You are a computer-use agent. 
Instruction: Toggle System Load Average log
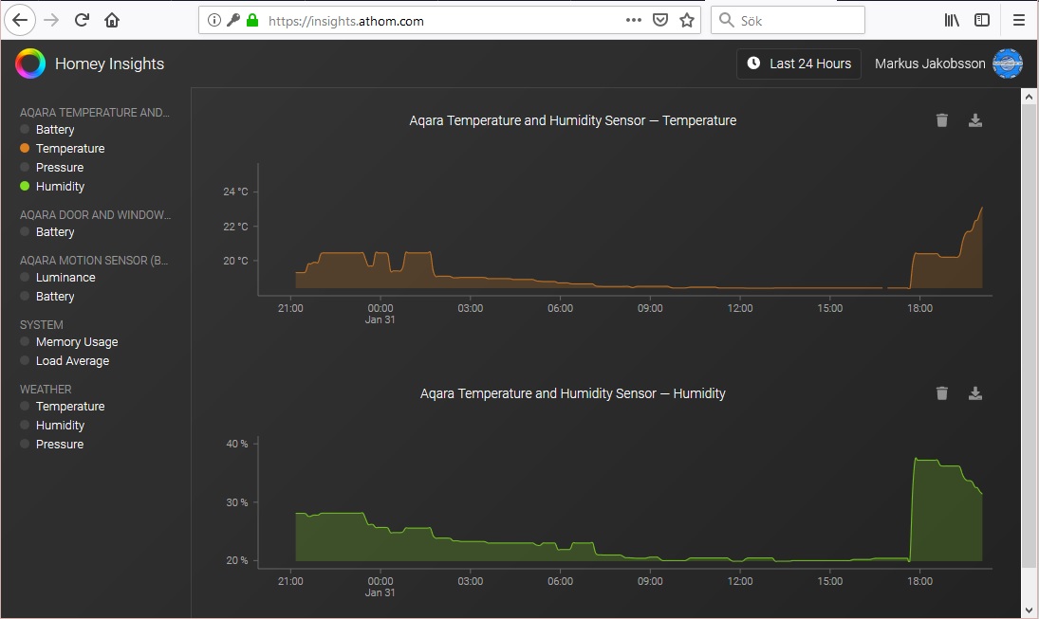point(72,361)
